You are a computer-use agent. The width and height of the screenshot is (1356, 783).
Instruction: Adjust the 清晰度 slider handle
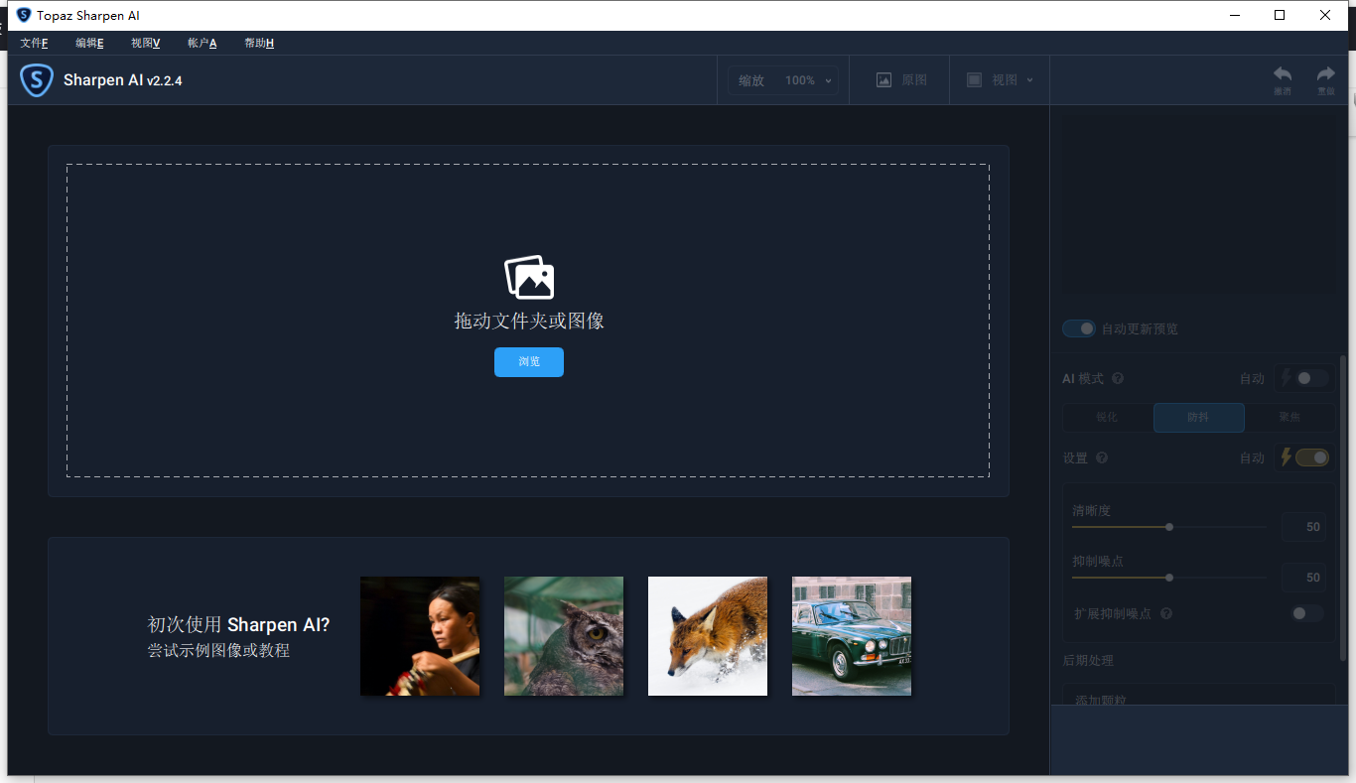pos(1169,527)
